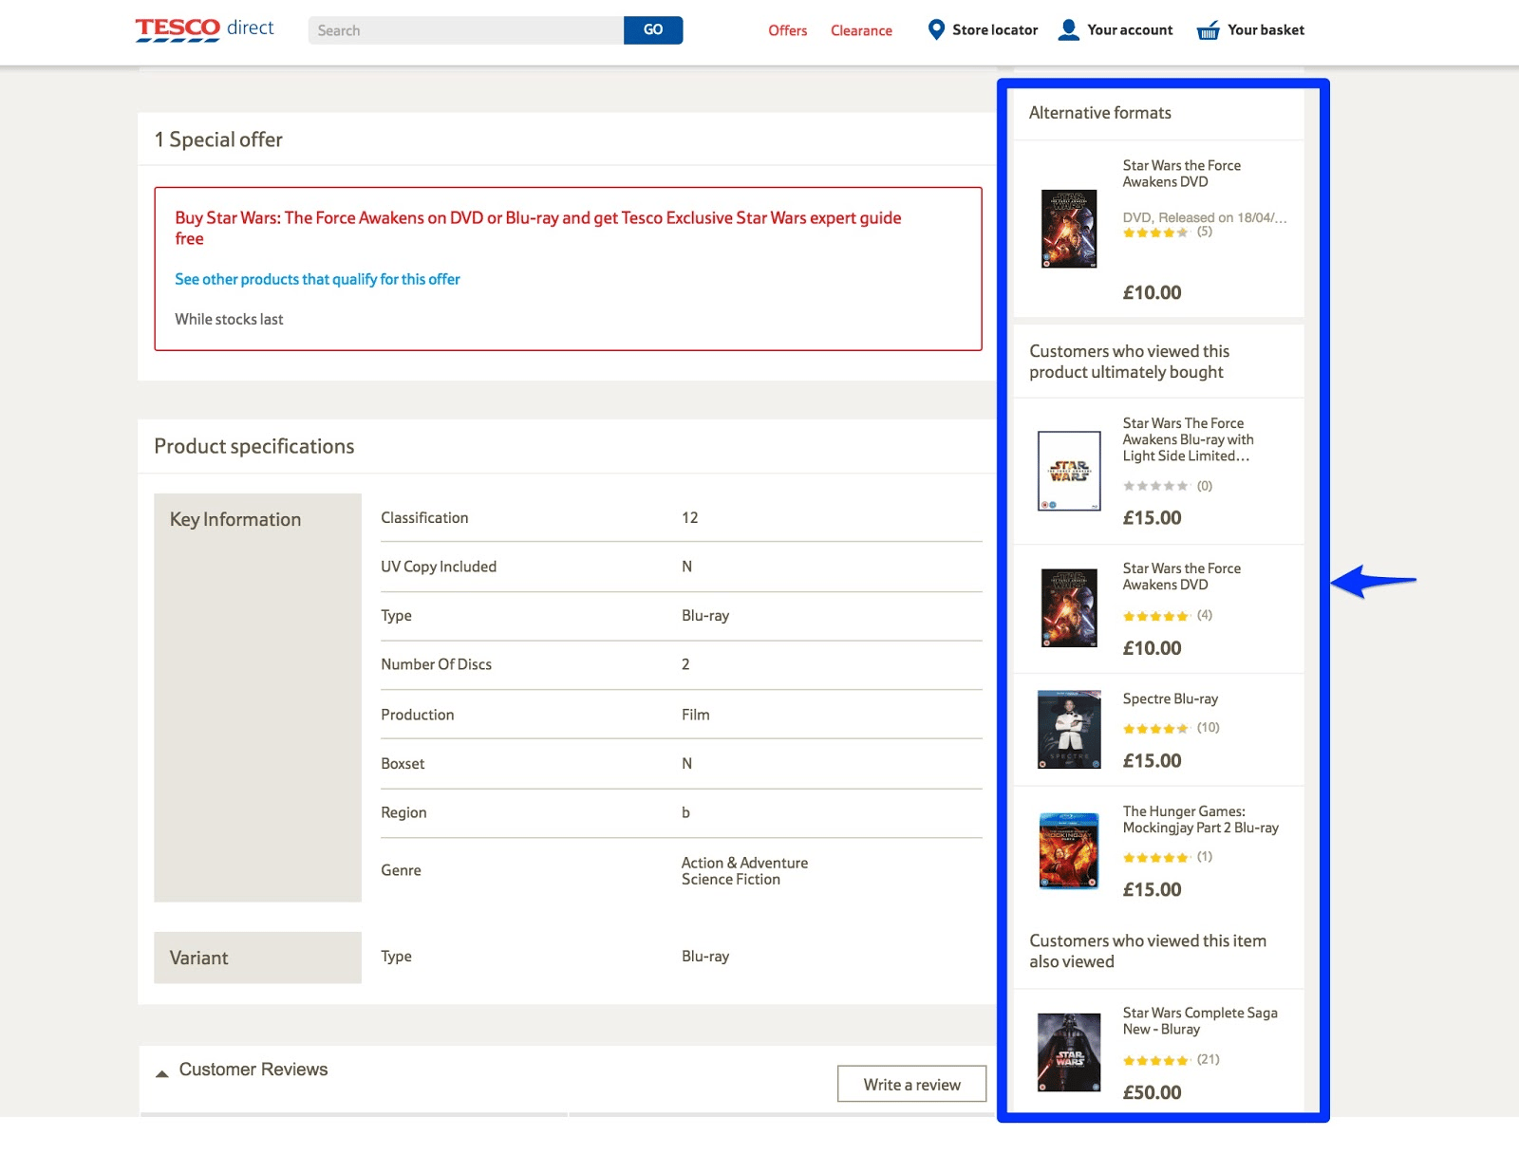Click the Alternative formats heading
Viewport: 1519px width, 1154px height.
click(x=1099, y=112)
